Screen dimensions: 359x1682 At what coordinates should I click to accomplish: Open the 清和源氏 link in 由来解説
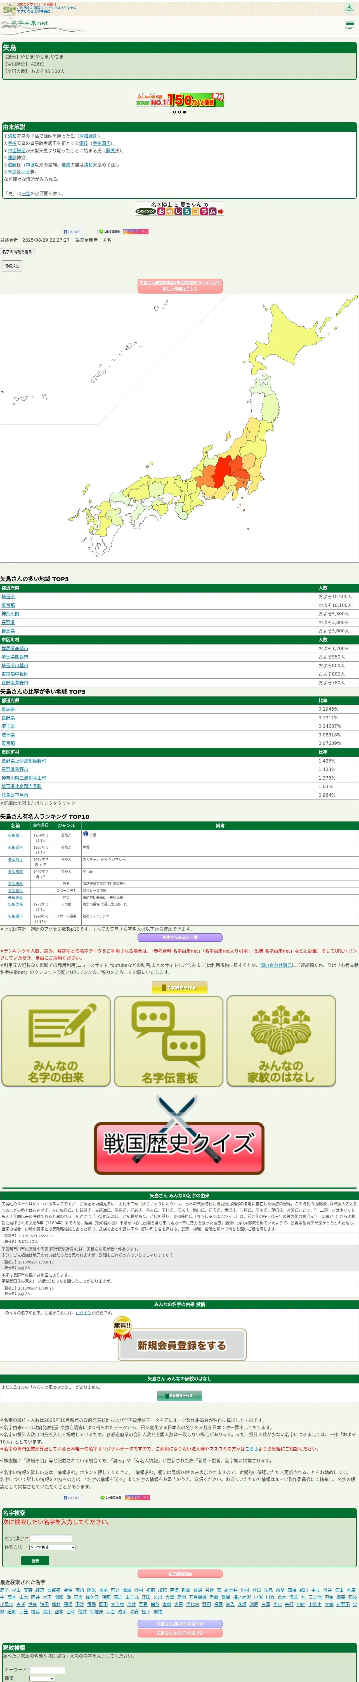89,137
